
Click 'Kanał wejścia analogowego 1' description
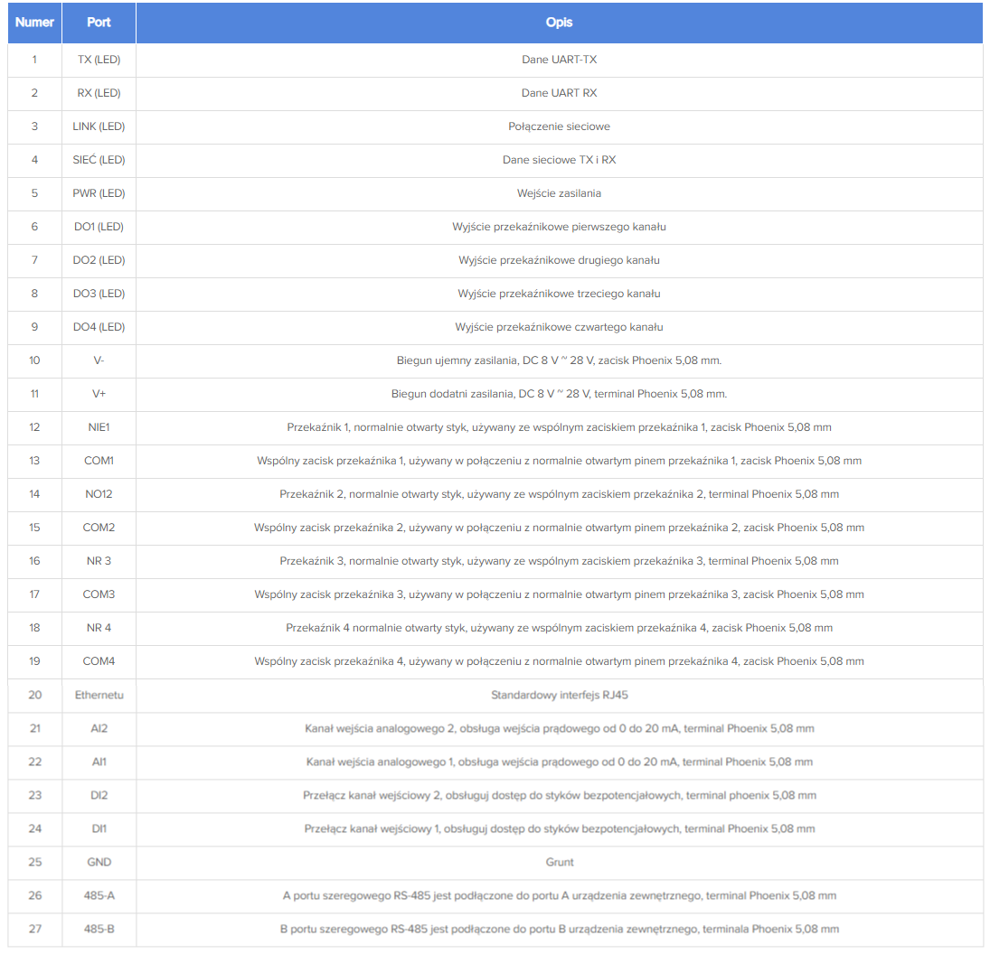560,762
